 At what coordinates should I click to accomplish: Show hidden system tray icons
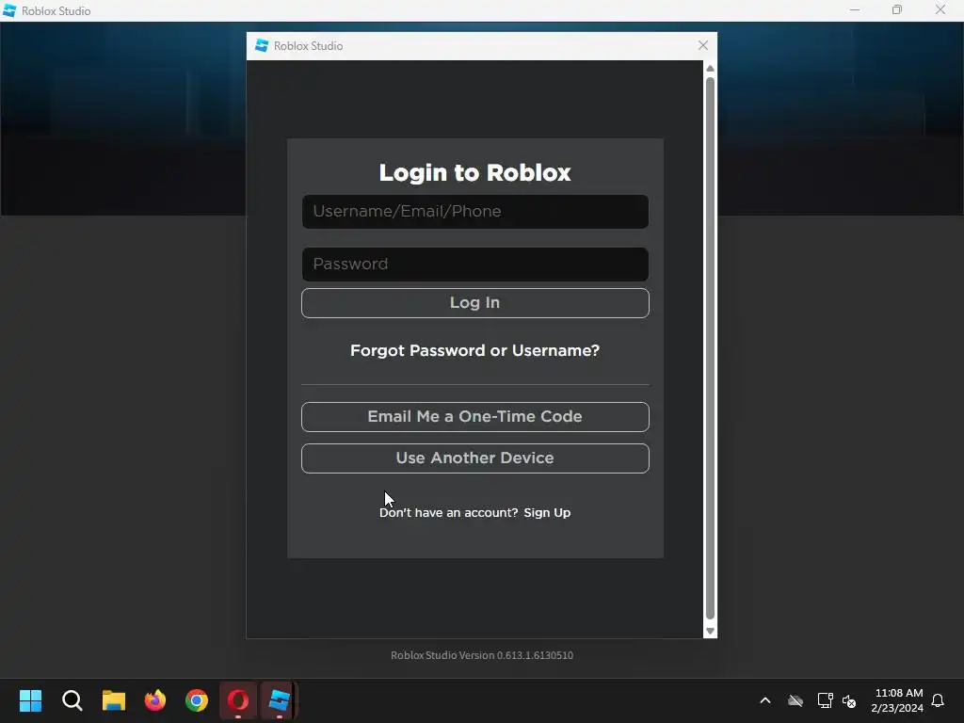tap(765, 700)
